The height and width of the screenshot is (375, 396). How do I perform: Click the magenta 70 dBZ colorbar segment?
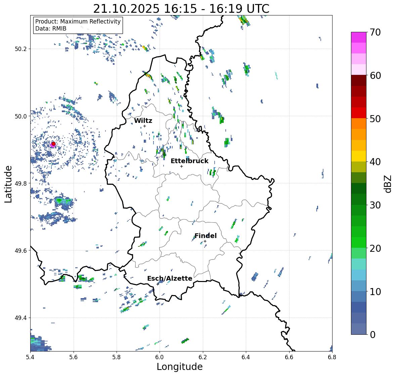tap(359, 37)
